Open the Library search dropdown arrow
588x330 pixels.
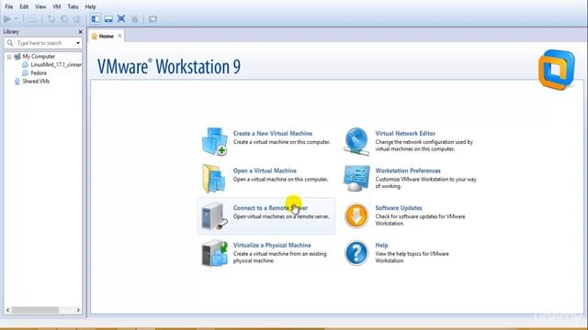(78, 43)
